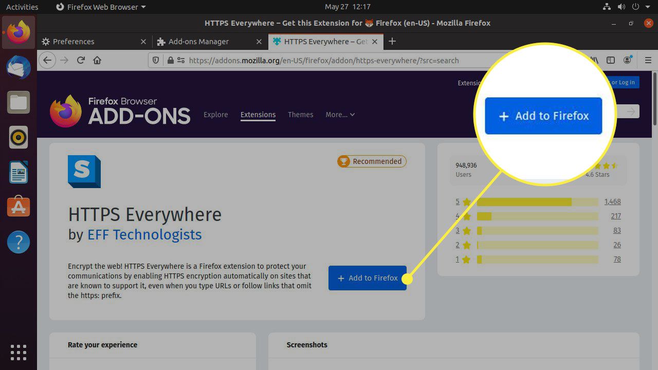
Task: Show Applications grid in the dock
Action: 19,353
